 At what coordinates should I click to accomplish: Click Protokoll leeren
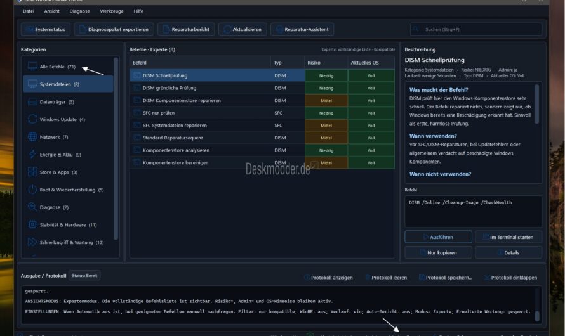[386, 278]
